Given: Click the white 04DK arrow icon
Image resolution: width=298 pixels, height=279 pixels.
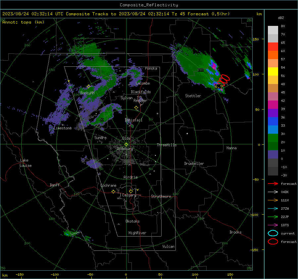Looking at the screenshot, I should [x=273, y=192].
